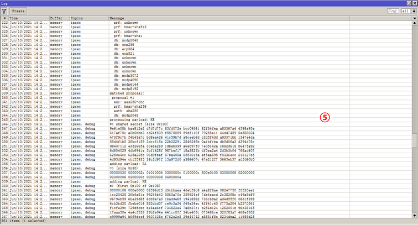Select row 337 'dh: modp6144'

click(x=206, y=85)
